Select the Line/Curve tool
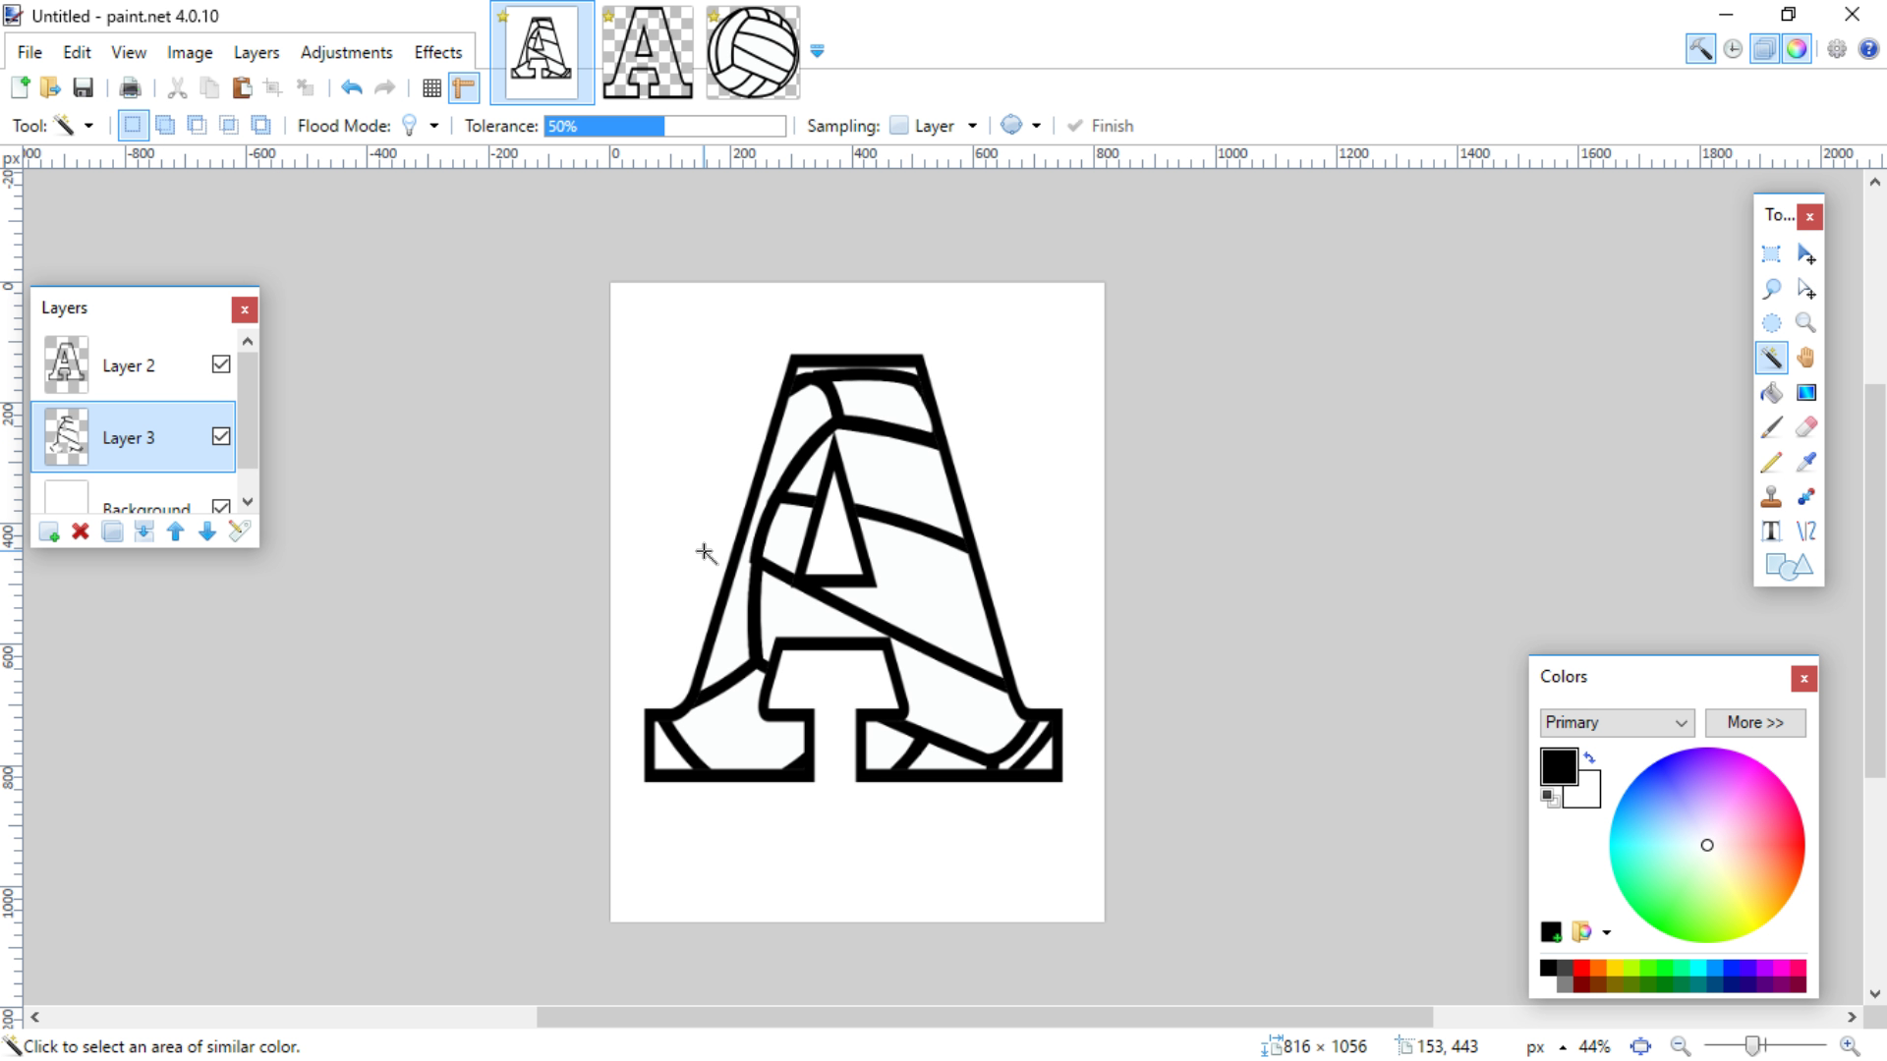1887x1061 pixels. [1806, 531]
